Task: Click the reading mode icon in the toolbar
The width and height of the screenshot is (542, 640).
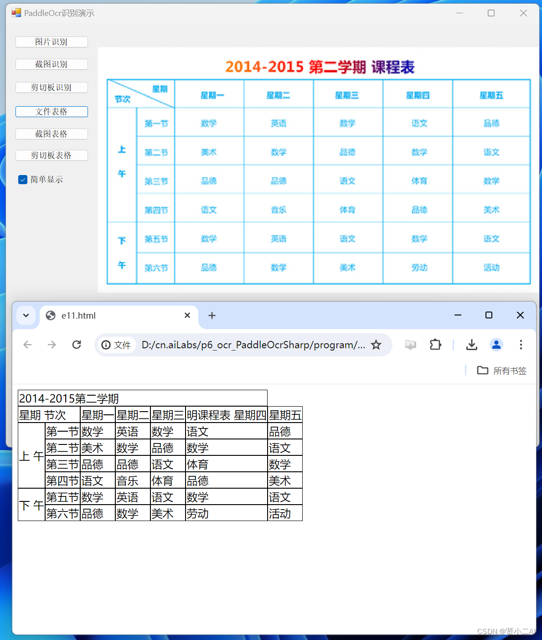Action: 410,345
